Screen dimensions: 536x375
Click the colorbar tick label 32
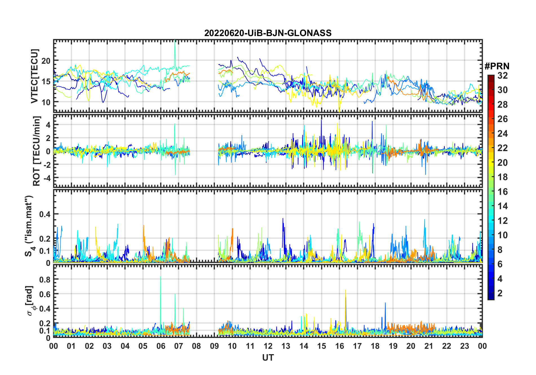[x=502, y=76]
